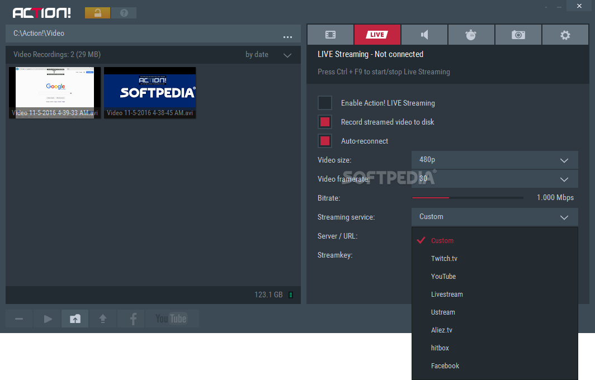
Task: Open the by date sorting dropdown
Action: pos(268,55)
